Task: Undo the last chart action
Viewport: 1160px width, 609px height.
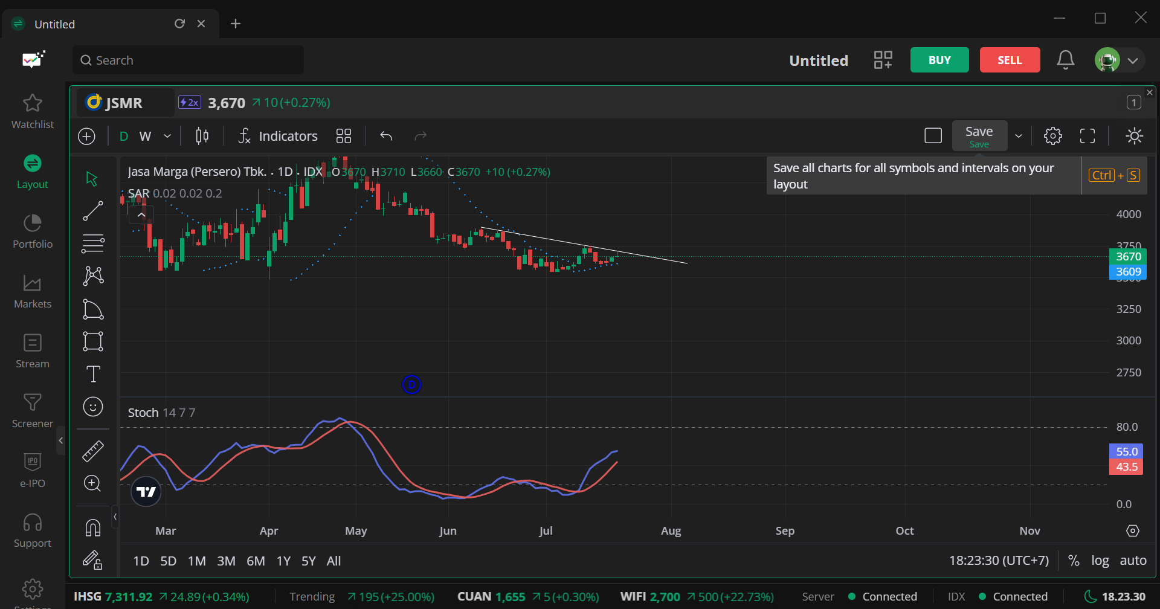Action: pyautogui.click(x=387, y=137)
